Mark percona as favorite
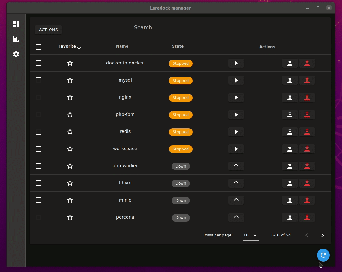The height and width of the screenshot is (272, 342). [70, 217]
